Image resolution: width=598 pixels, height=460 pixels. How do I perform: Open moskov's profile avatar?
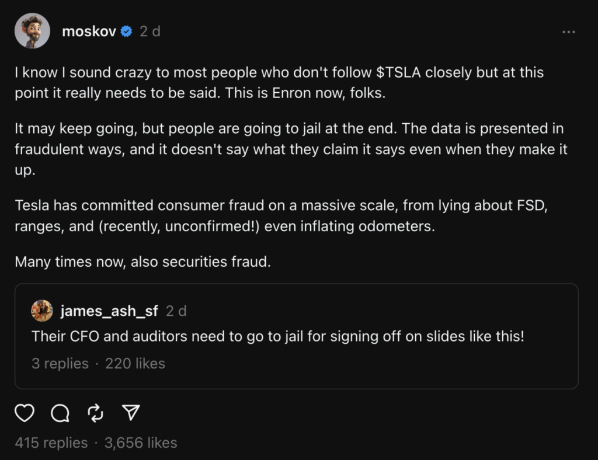click(x=32, y=30)
